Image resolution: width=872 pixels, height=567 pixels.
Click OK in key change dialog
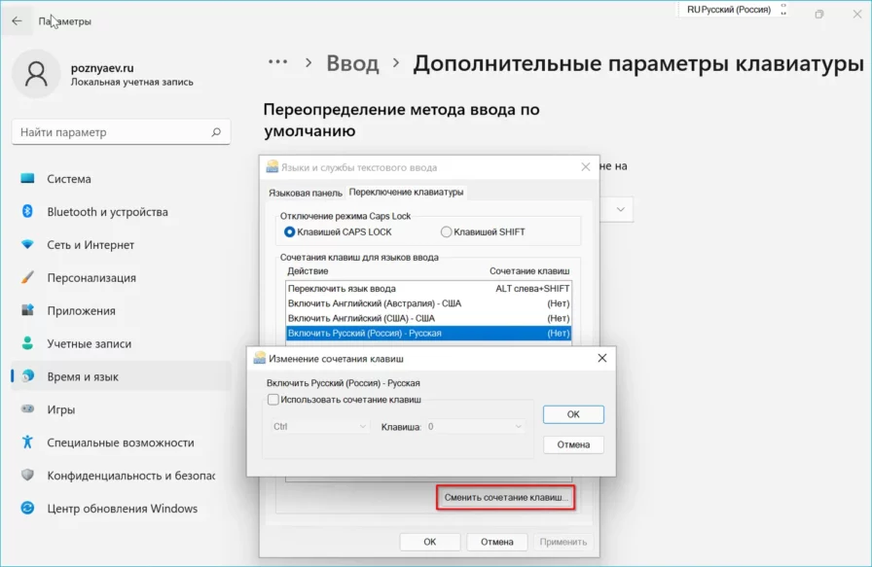pyautogui.click(x=573, y=414)
